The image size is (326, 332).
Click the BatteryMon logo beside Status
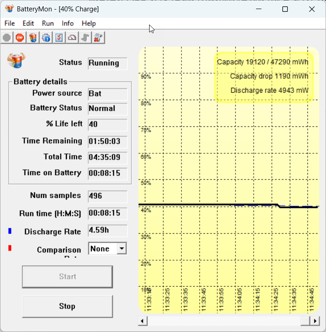point(16,60)
